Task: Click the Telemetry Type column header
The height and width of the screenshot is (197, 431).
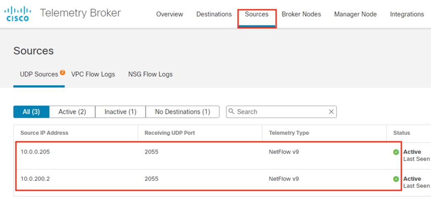Action: click(289, 133)
